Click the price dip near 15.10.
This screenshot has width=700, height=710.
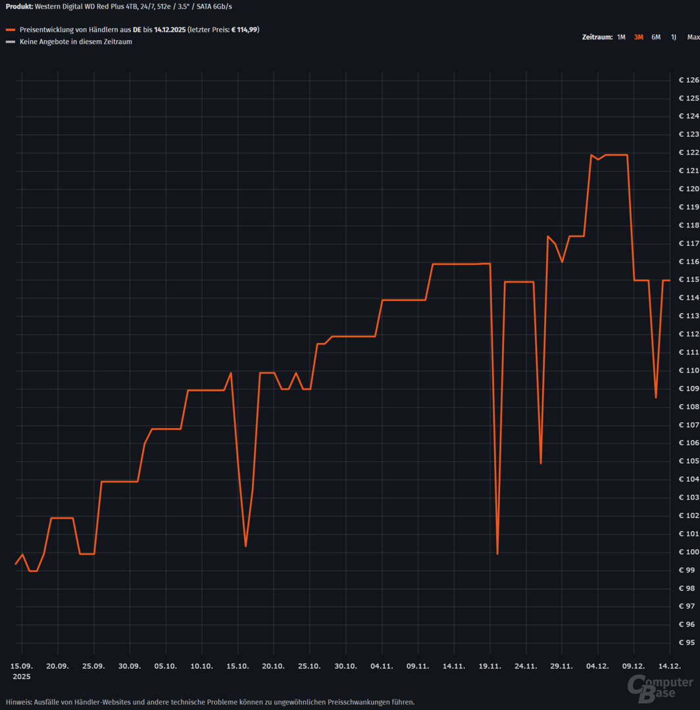point(245,546)
